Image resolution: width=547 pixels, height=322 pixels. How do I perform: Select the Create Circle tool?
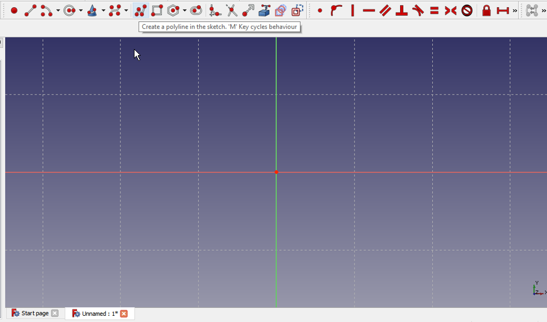pyautogui.click(x=70, y=11)
